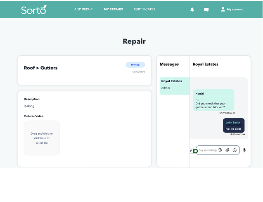Open the emoji picker in chat
The width and height of the screenshot is (263, 202).
tap(235, 150)
